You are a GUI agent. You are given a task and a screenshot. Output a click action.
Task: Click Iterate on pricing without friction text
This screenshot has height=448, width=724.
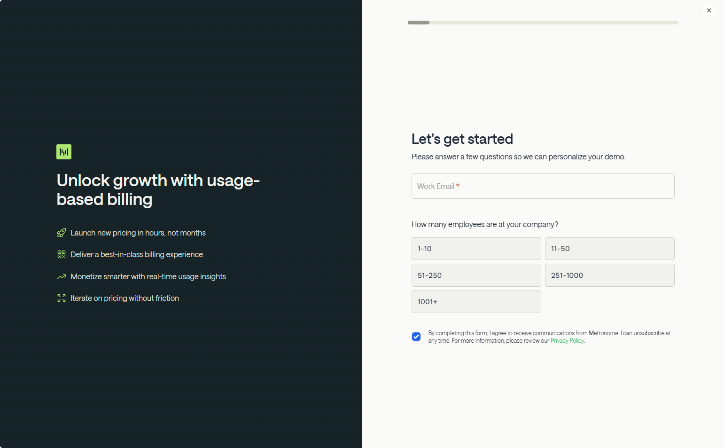click(125, 298)
